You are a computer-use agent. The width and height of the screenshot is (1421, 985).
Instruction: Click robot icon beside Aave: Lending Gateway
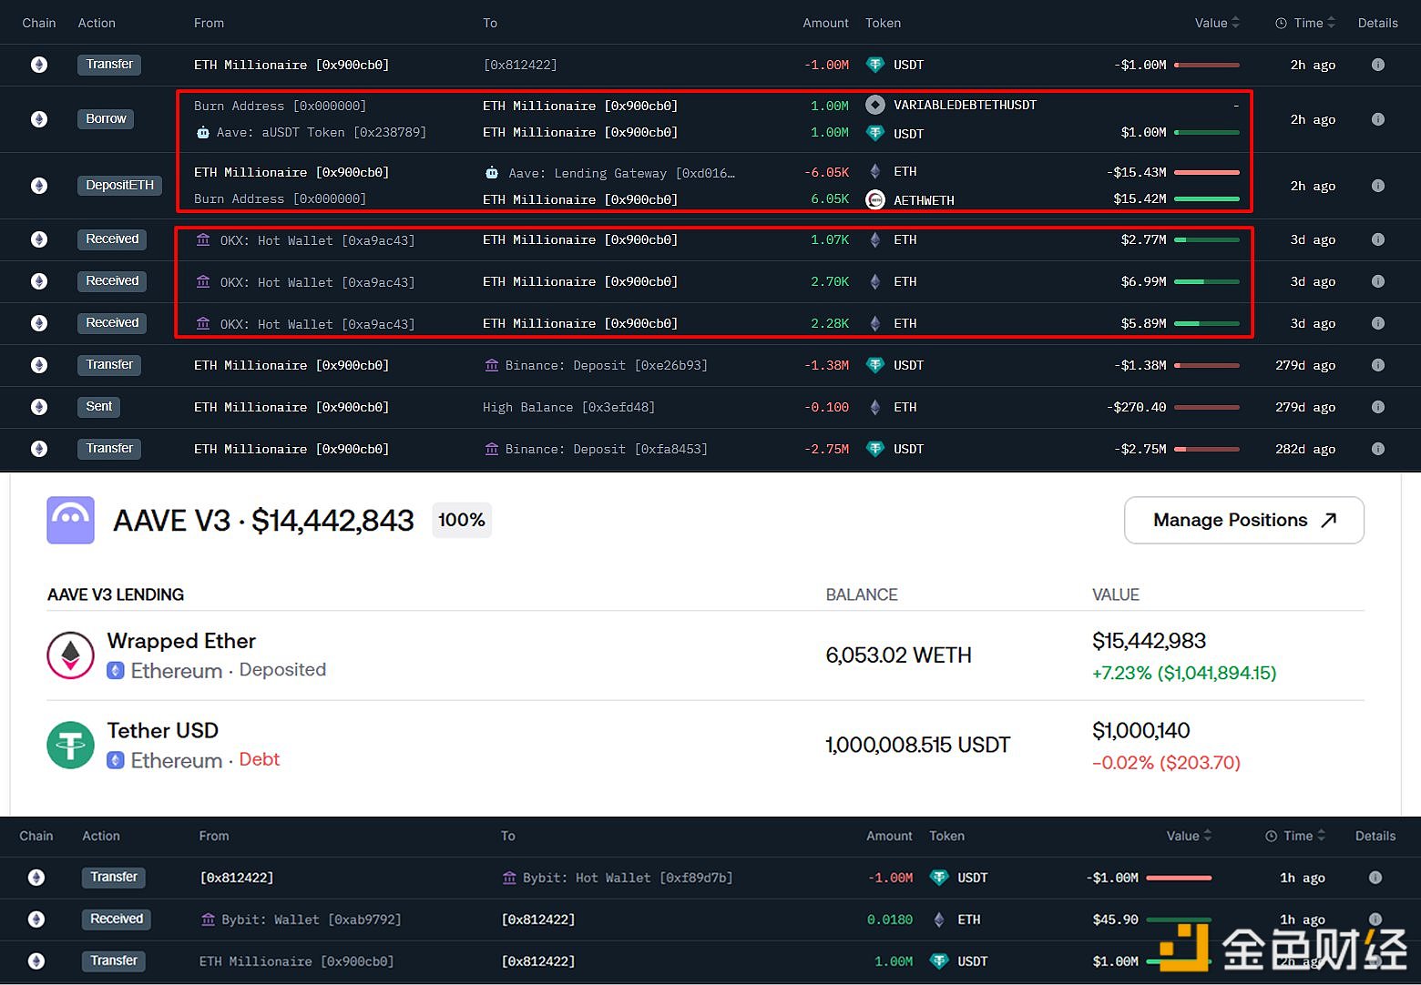coord(492,172)
